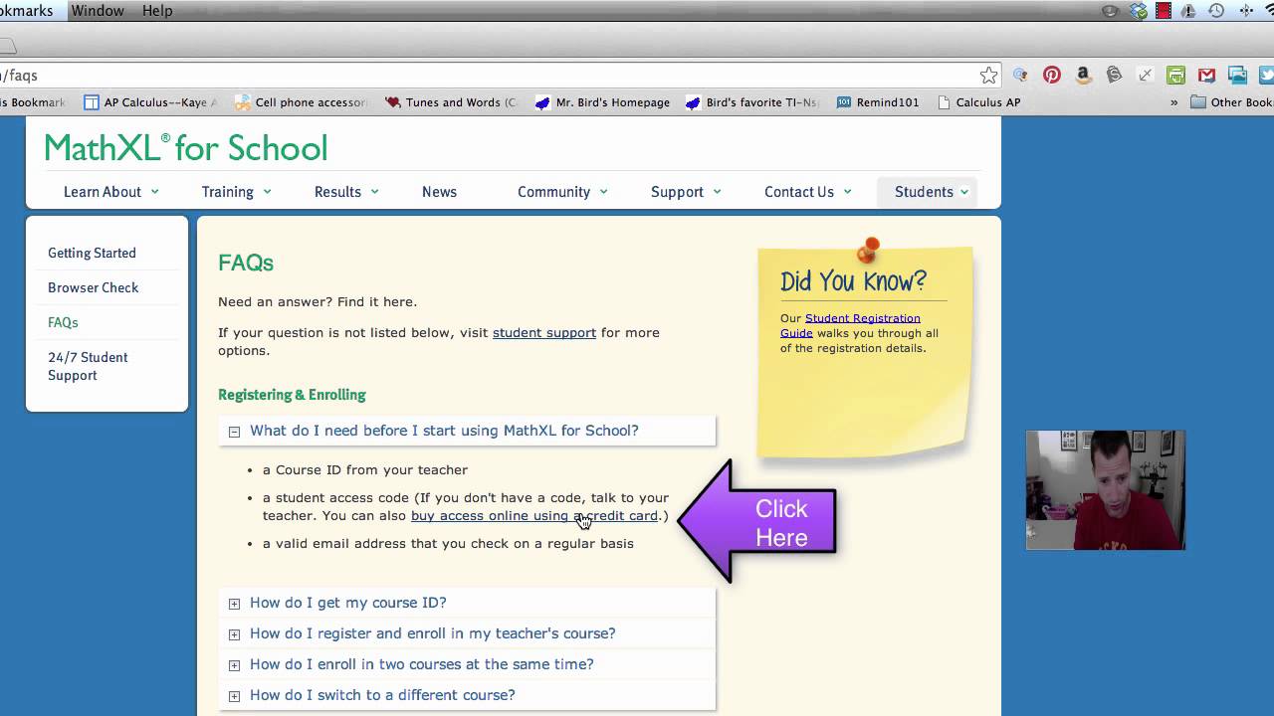Expand How do I get my course ID
1274x716 pixels.
pyautogui.click(x=466, y=603)
